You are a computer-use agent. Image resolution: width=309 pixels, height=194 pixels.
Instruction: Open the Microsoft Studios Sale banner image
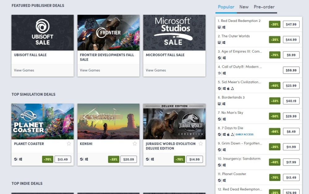coord(174,32)
